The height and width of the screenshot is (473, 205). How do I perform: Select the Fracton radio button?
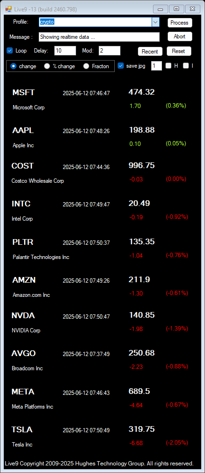[86, 66]
